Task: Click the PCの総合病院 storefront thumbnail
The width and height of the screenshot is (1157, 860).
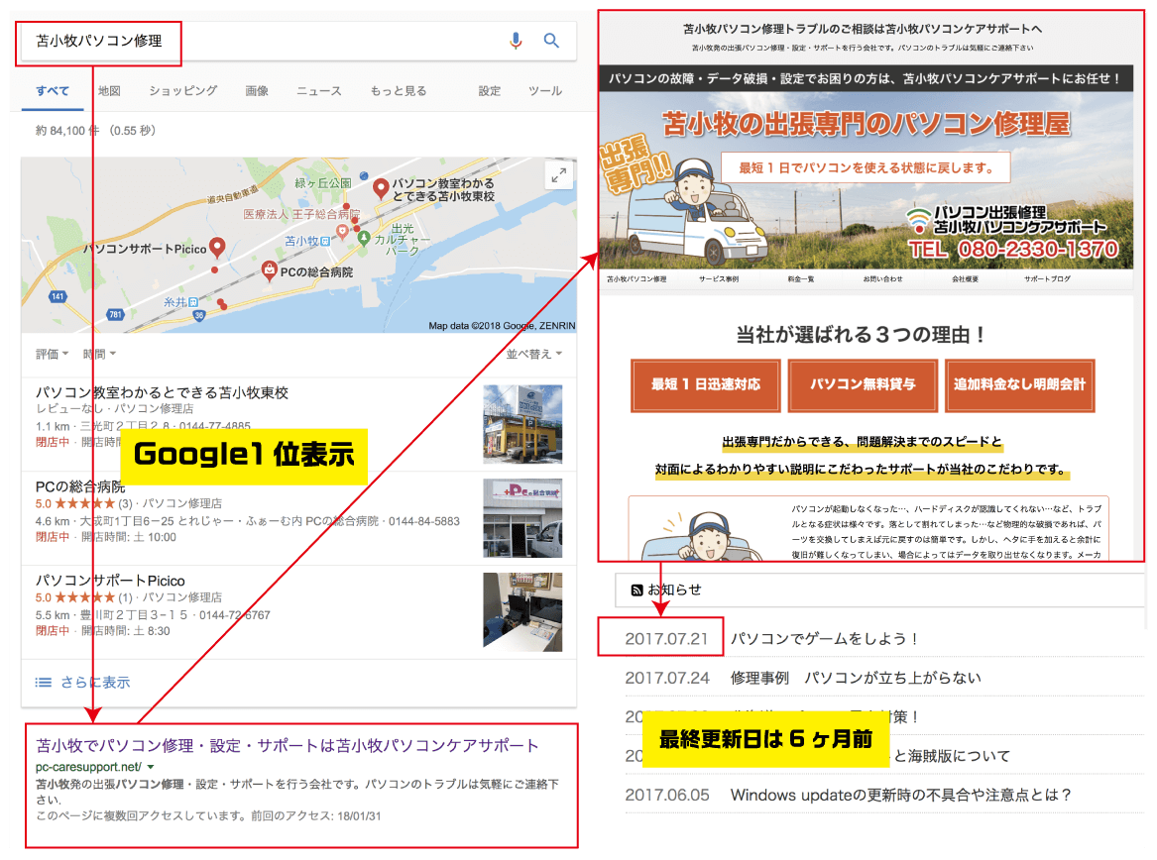Action: pyautogui.click(x=522, y=518)
